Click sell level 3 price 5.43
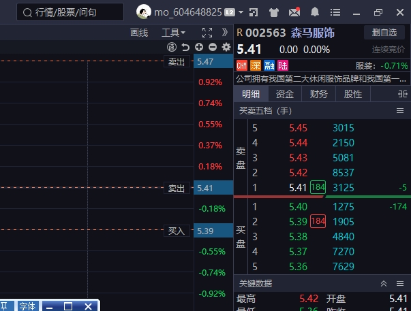This screenshot has height=311, width=411. point(298,158)
